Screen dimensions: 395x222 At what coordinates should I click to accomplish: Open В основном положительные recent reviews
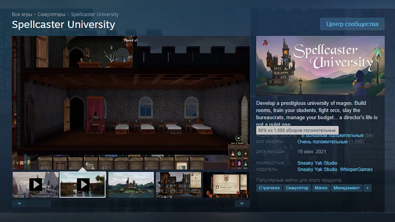tap(332, 135)
